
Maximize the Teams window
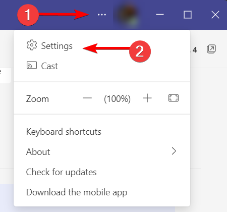(188, 15)
